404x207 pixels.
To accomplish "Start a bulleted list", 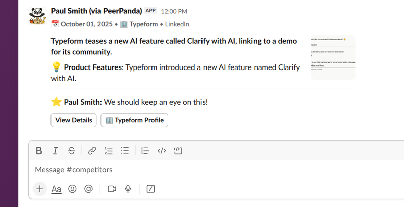I will pyautogui.click(x=125, y=150).
